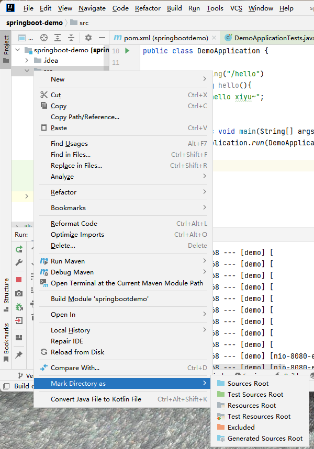This screenshot has height=449, width=314.
Task: Open the Run Maven submenu
Action: click(123, 261)
